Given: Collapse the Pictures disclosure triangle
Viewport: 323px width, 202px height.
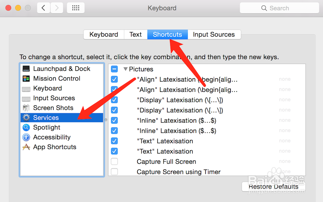Looking at the screenshot, I should [125, 69].
